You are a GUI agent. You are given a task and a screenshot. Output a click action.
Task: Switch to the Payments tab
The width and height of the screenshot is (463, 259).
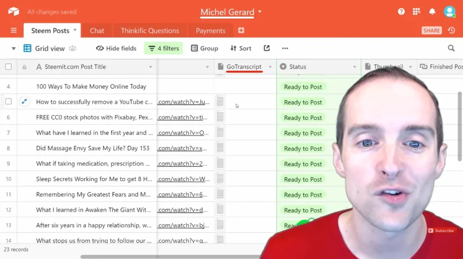tap(210, 31)
